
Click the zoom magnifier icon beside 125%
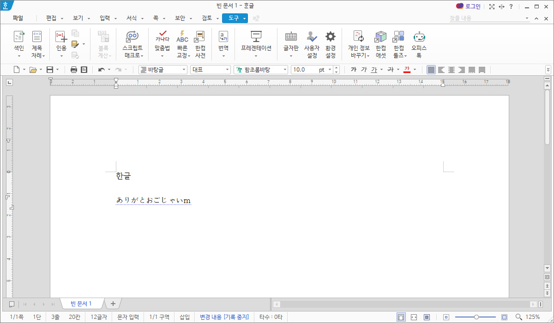tap(518, 317)
